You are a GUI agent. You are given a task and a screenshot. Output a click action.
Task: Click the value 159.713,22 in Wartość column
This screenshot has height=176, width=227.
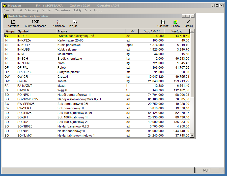coord(181,81)
